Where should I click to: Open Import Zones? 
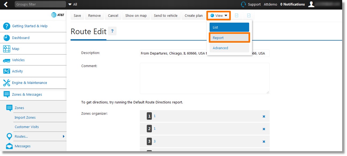click(25, 118)
